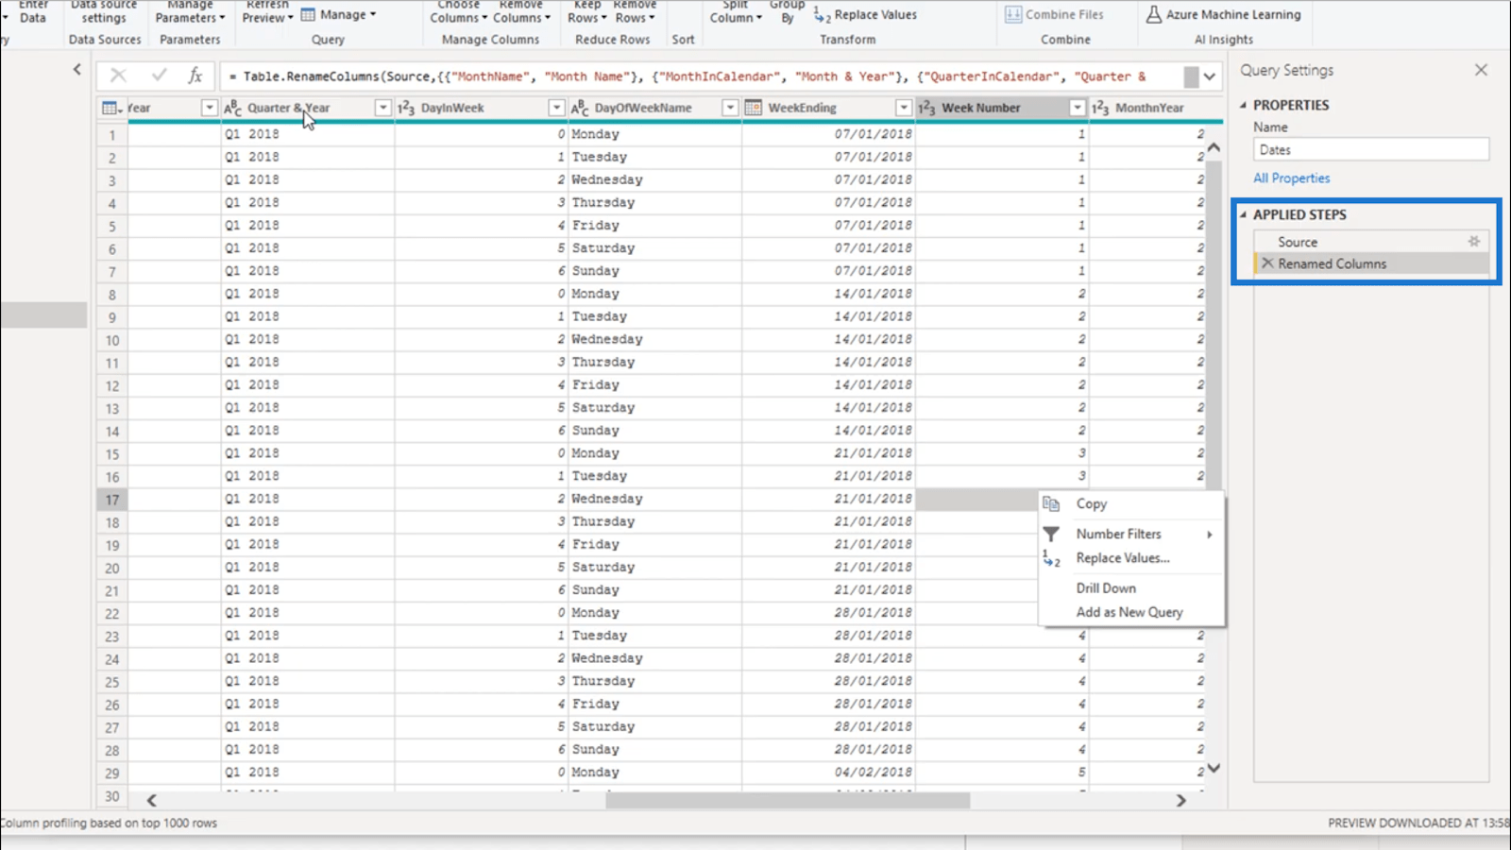Click the Copy icon in the context menu
The width and height of the screenshot is (1511, 850).
(1051, 504)
